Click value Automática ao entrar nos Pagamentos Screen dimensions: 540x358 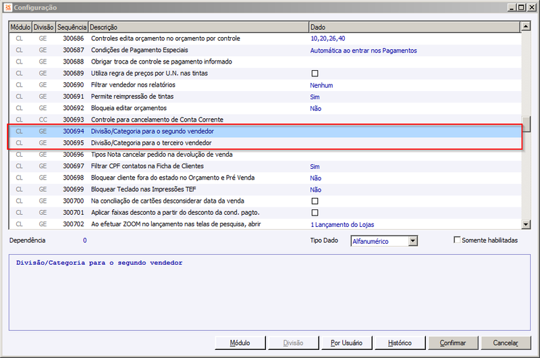point(363,51)
